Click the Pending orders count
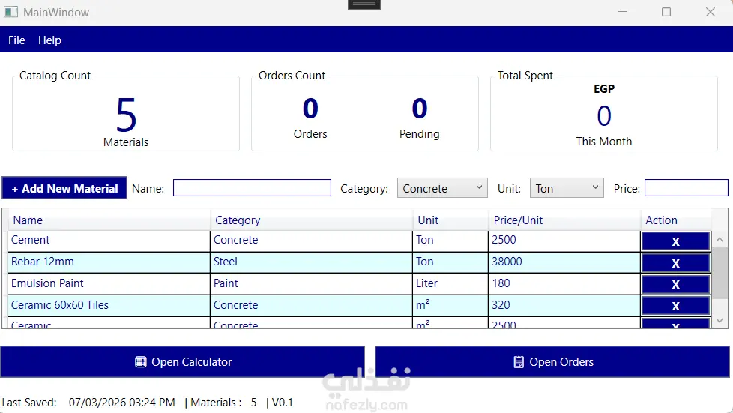Image resolution: width=733 pixels, height=413 pixels. click(x=419, y=109)
